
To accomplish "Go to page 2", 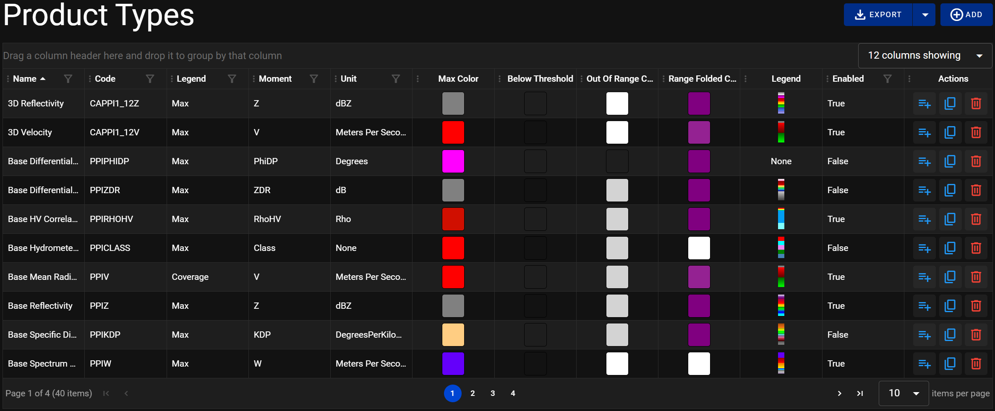I will pyautogui.click(x=473, y=393).
